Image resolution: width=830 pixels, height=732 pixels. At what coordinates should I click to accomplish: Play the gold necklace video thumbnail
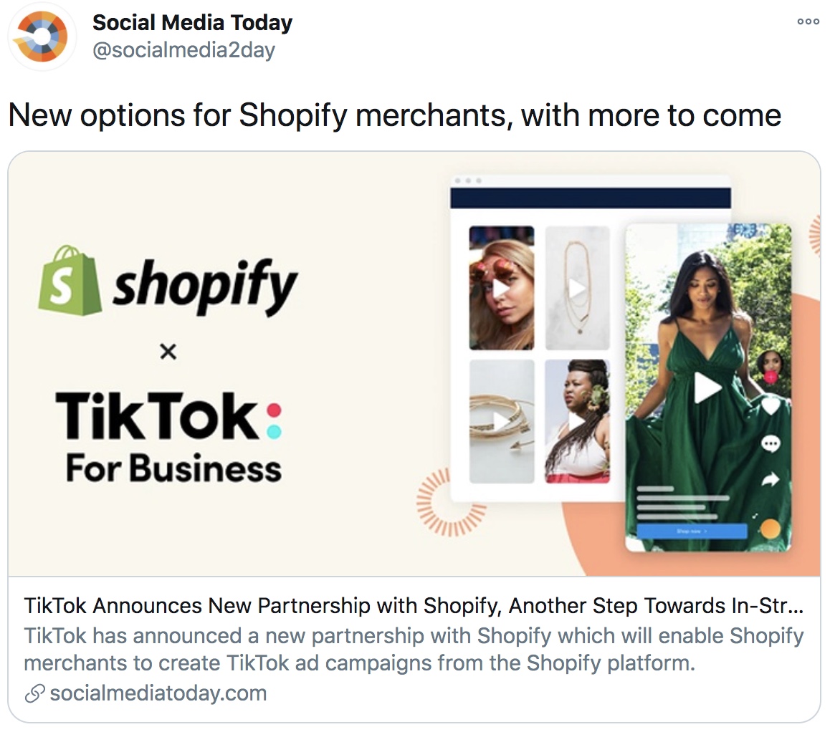pos(577,288)
